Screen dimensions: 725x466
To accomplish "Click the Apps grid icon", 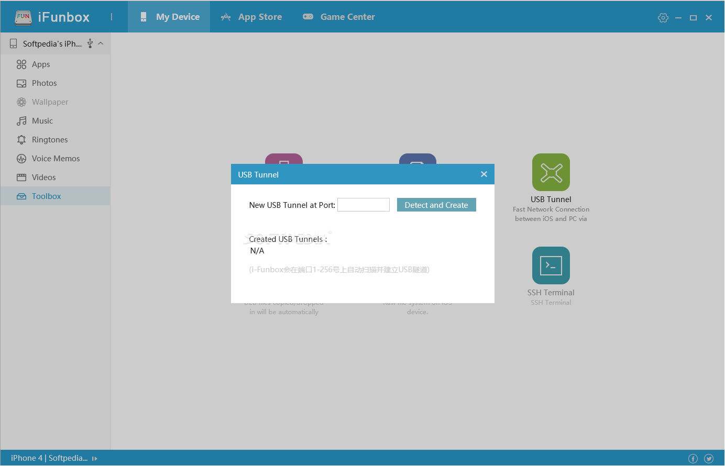I will pos(21,64).
